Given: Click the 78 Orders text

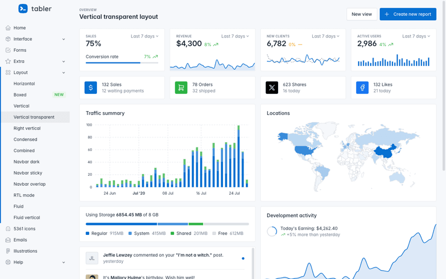Looking at the screenshot, I should tap(202, 85).
